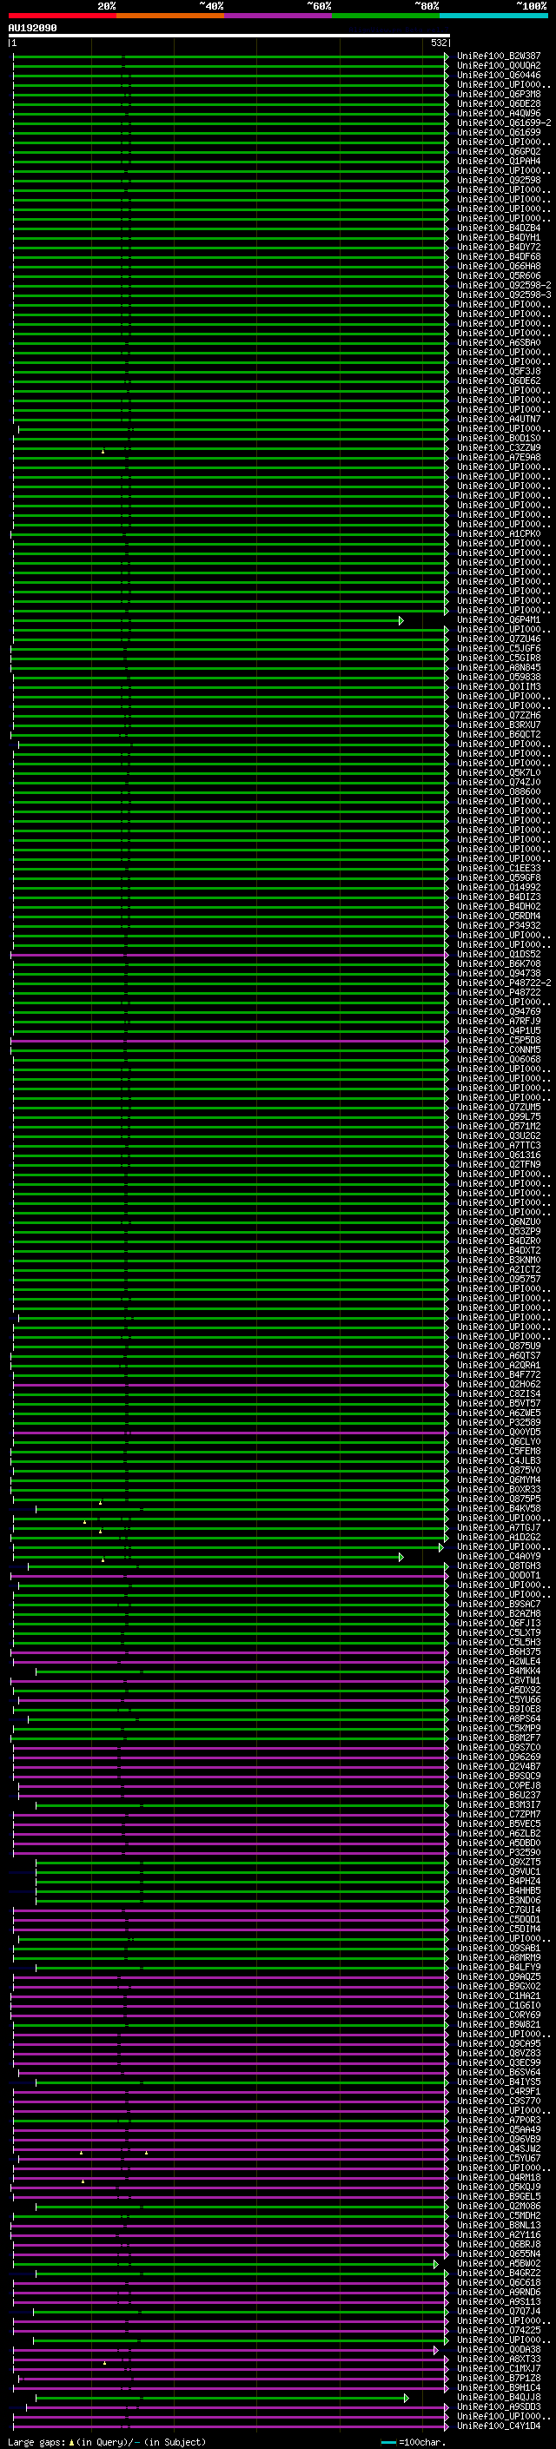Click the short alignment bar for Q6P4M1
The image size is (556, 2449).
click(x=208, y=621)
